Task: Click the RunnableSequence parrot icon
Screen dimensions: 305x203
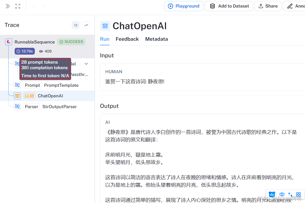Action: tap(9, 42)
